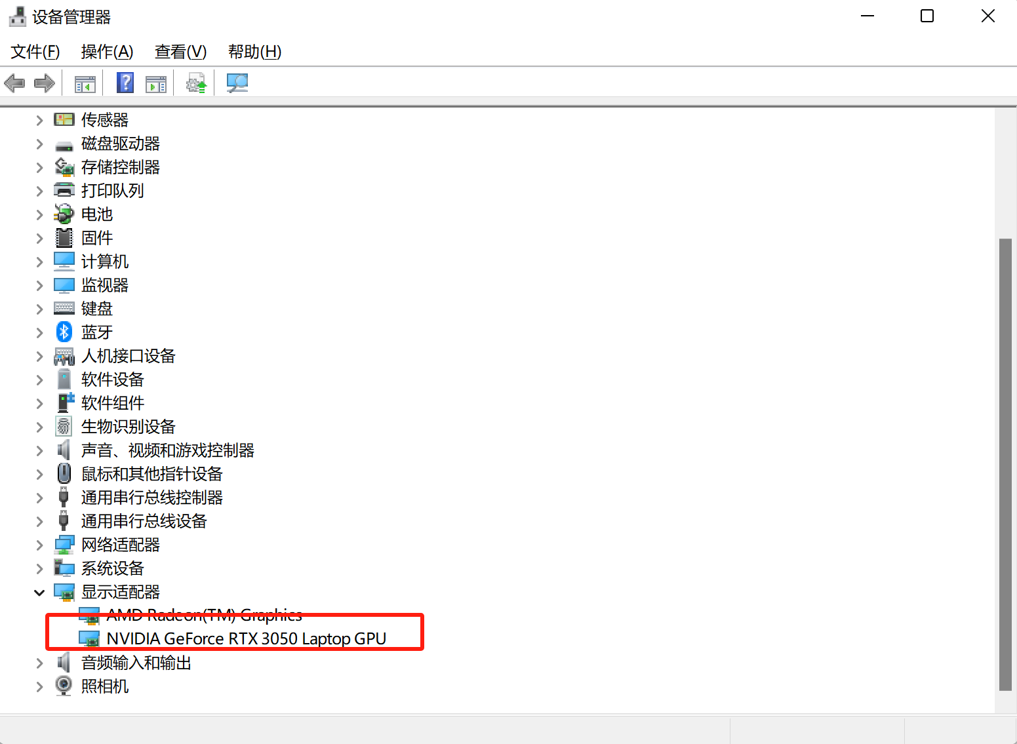1017x744 pixels.
Task: Open the 帮助(H) menu
Action: click(x=254, y=51)
